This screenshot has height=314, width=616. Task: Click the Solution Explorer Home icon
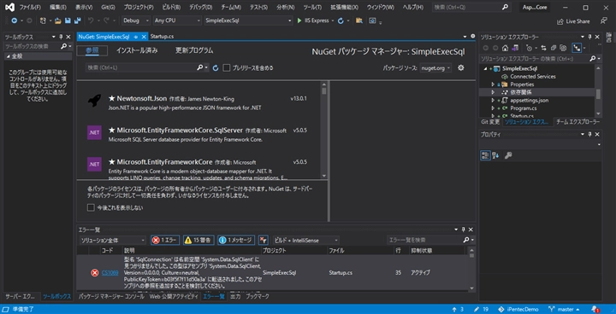coord(506,48)
